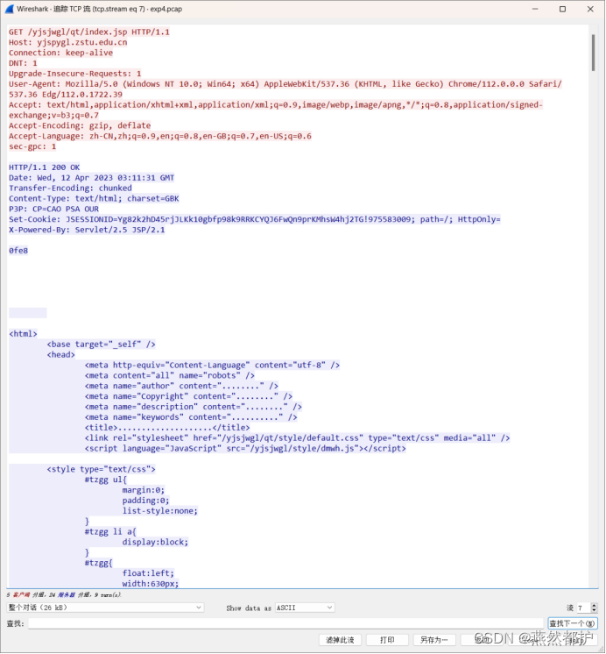This screenshot has height=654, width=606.
Task: Click the 0fe8 chunk size line
Action: point(18,251)
